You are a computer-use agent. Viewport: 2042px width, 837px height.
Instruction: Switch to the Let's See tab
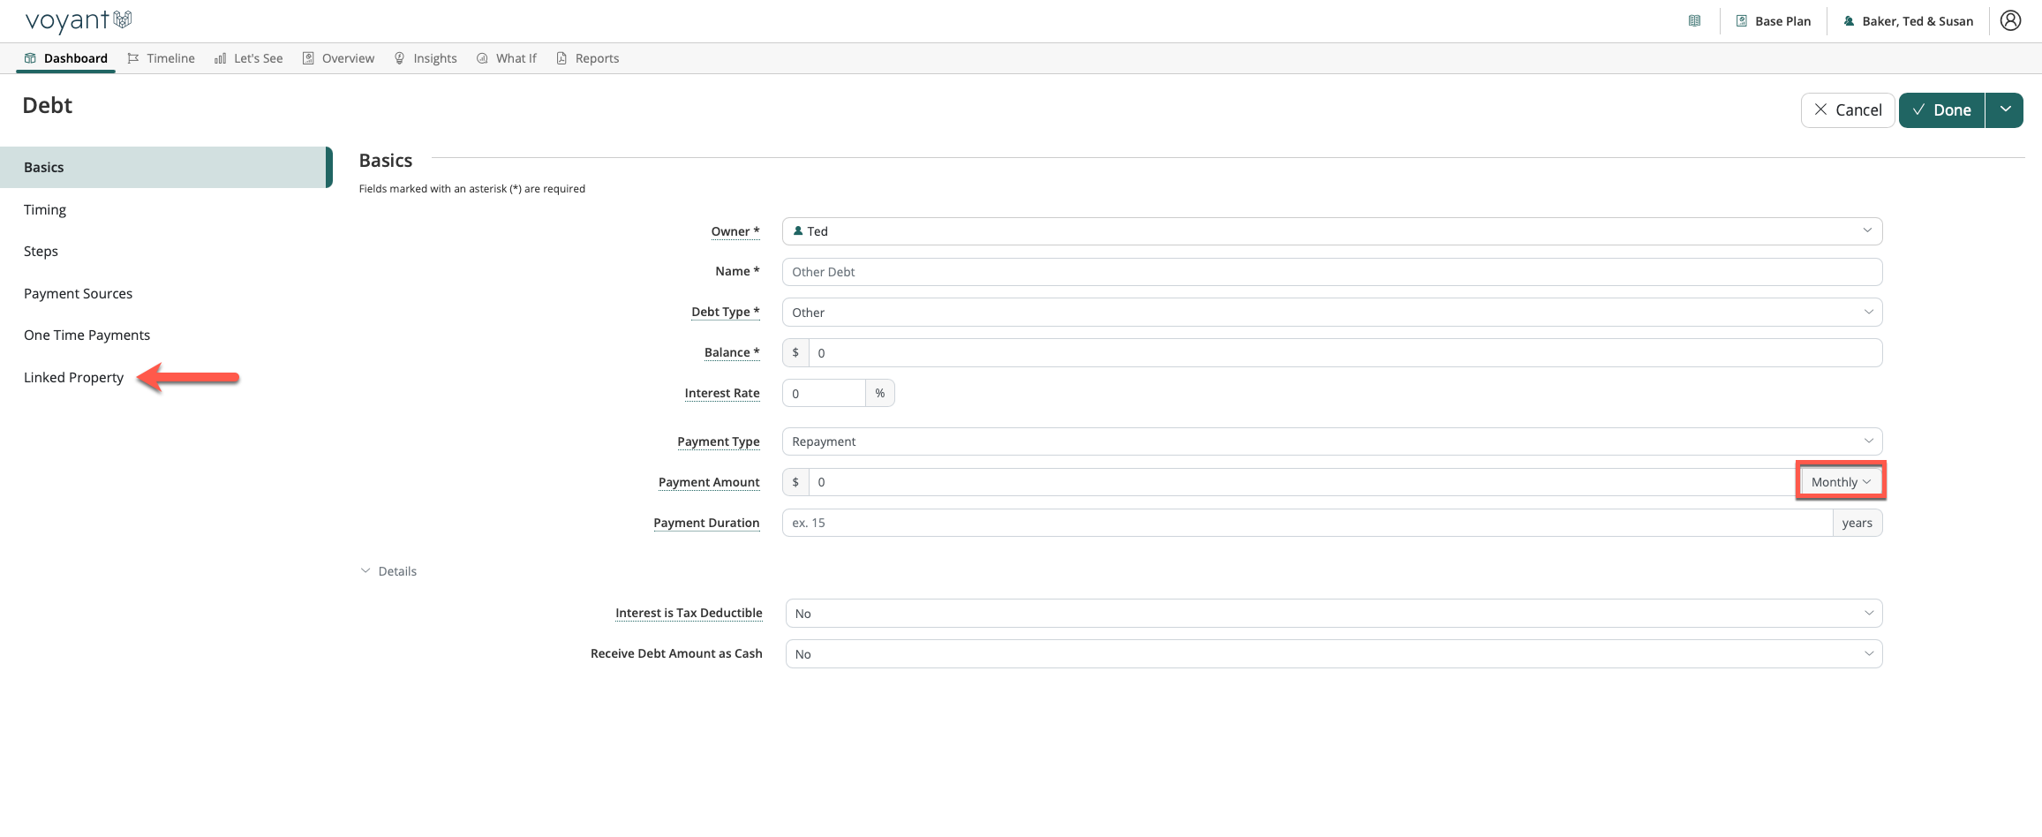[248, 58]
